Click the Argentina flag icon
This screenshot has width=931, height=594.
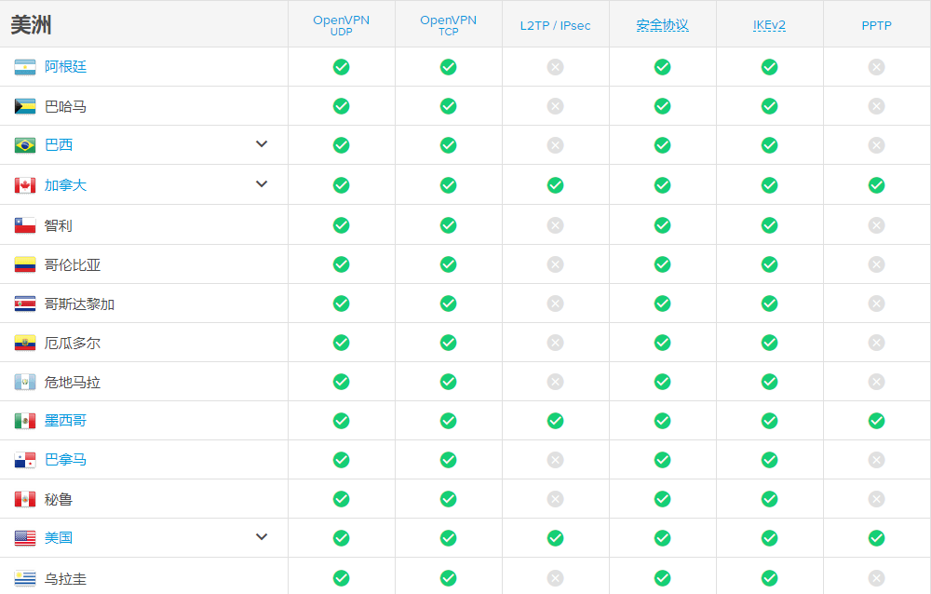[25, 67]
